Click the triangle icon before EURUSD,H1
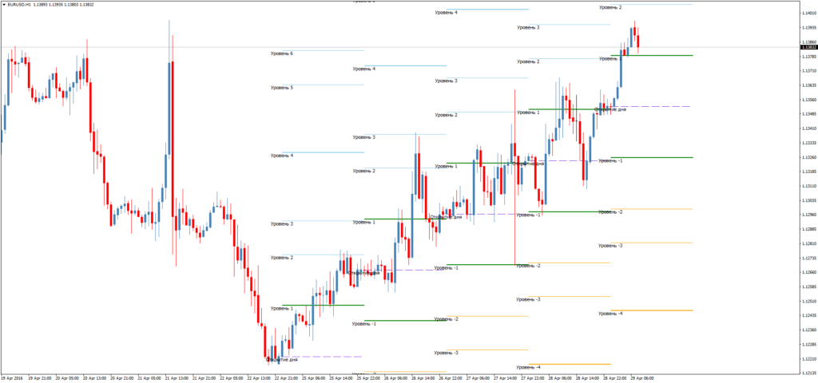 click(4, 4)
